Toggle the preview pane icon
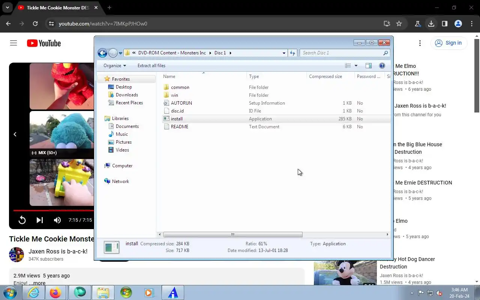 pos(369,66)
